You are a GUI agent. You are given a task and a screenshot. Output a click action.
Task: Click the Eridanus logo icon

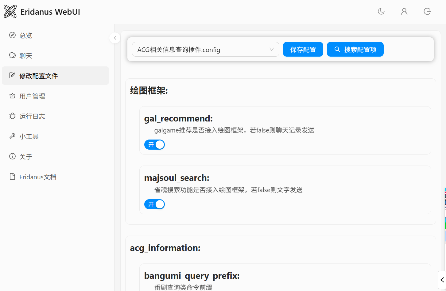coord(10,12)
